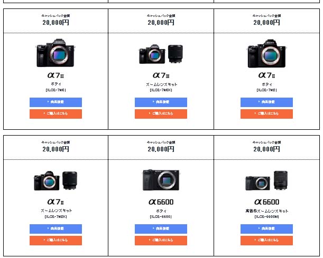Click the α7 II body camera image
Screen dimensions: 323x258
[266, 53]
